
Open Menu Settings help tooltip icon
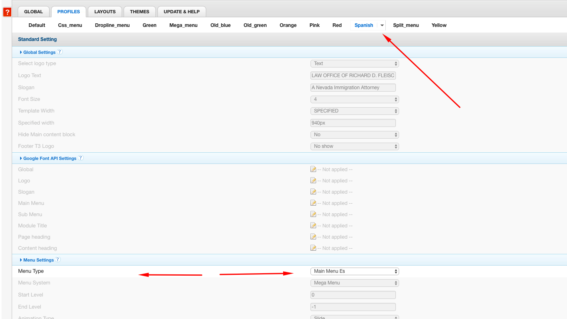58,260
